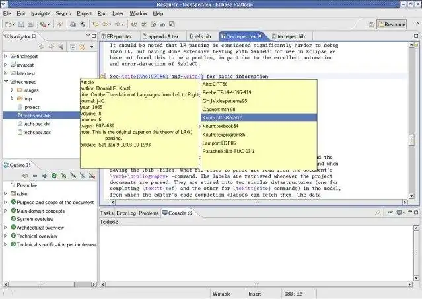Select Patashnik:Bib-TUG-03-1 citation entry

coord(259,151)
